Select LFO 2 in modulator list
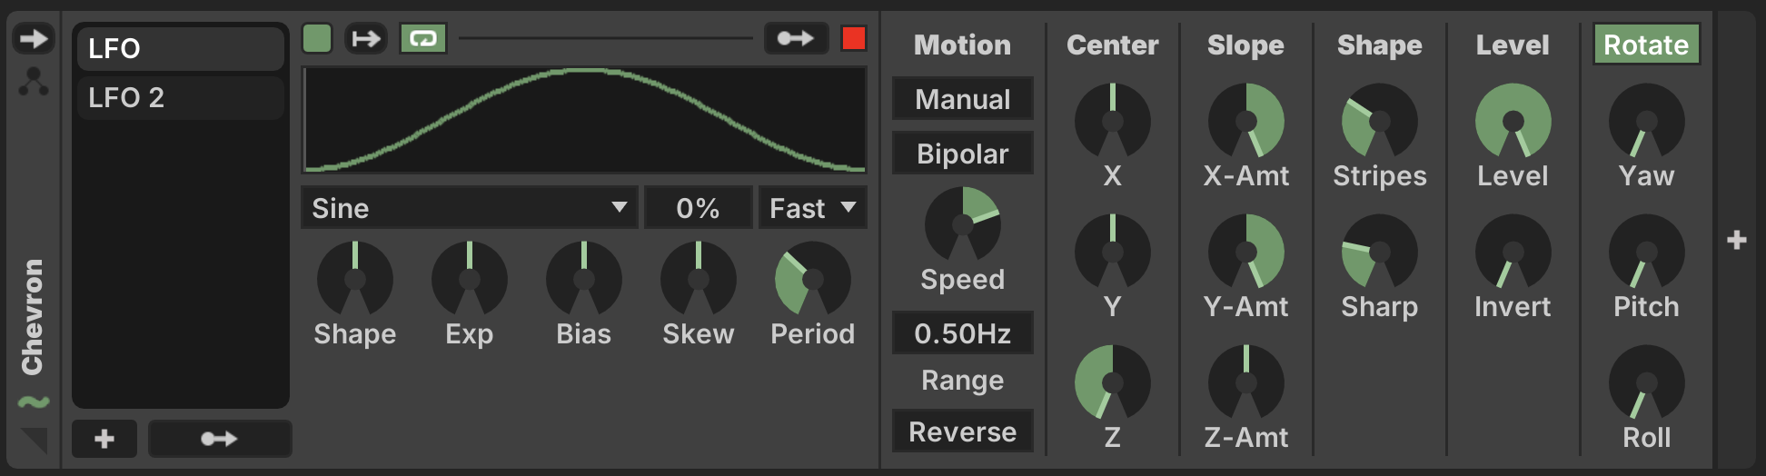The height and width of the screenshot is (476, 1766). pyautogui.click(x=180, y=97)
